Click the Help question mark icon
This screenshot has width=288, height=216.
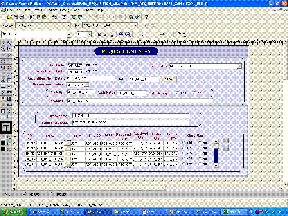pyautogui.click(x=147, y=17)
